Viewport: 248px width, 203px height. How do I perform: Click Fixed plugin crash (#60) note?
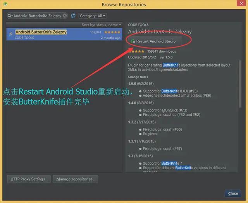pyautogui.click(x=162, y=129)
